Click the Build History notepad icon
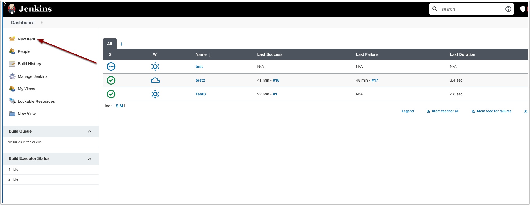The width and height of the screenshot is (530, 205). coord(12,63)
